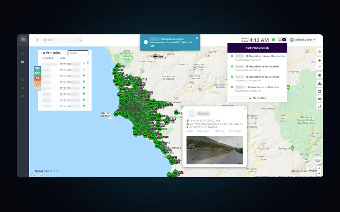
Task: Click the magnifier icon in the top search bar
Action: pyautogui.click(x=80, y=40)
